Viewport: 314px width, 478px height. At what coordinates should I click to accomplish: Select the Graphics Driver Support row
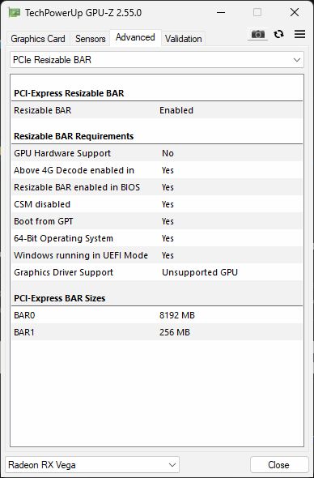point(158,272)
